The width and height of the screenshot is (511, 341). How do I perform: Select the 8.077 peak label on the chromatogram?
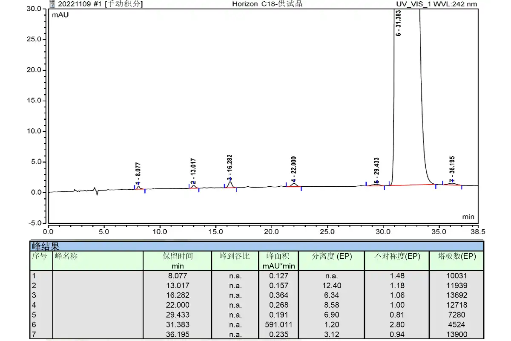pyautogui.click(x=138, y=173)
